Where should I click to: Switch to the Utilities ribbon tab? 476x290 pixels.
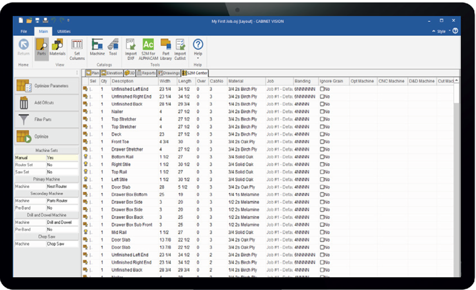pyautogui.click(x=64, y=31)
